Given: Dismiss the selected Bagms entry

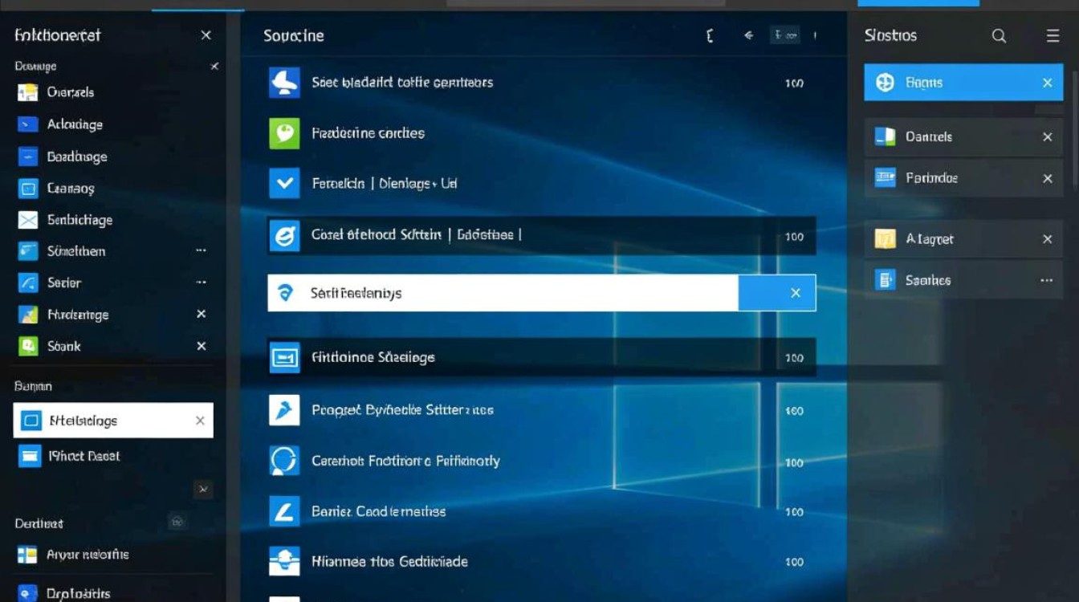Looking at the screenshot, I should [x=1047, y=83].
